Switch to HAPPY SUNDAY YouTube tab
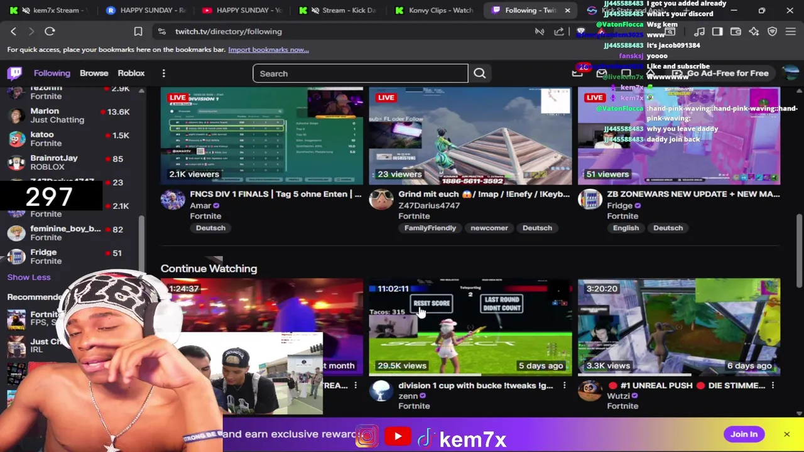The height and width of the screenshot is (452, 804). [241, 10]
